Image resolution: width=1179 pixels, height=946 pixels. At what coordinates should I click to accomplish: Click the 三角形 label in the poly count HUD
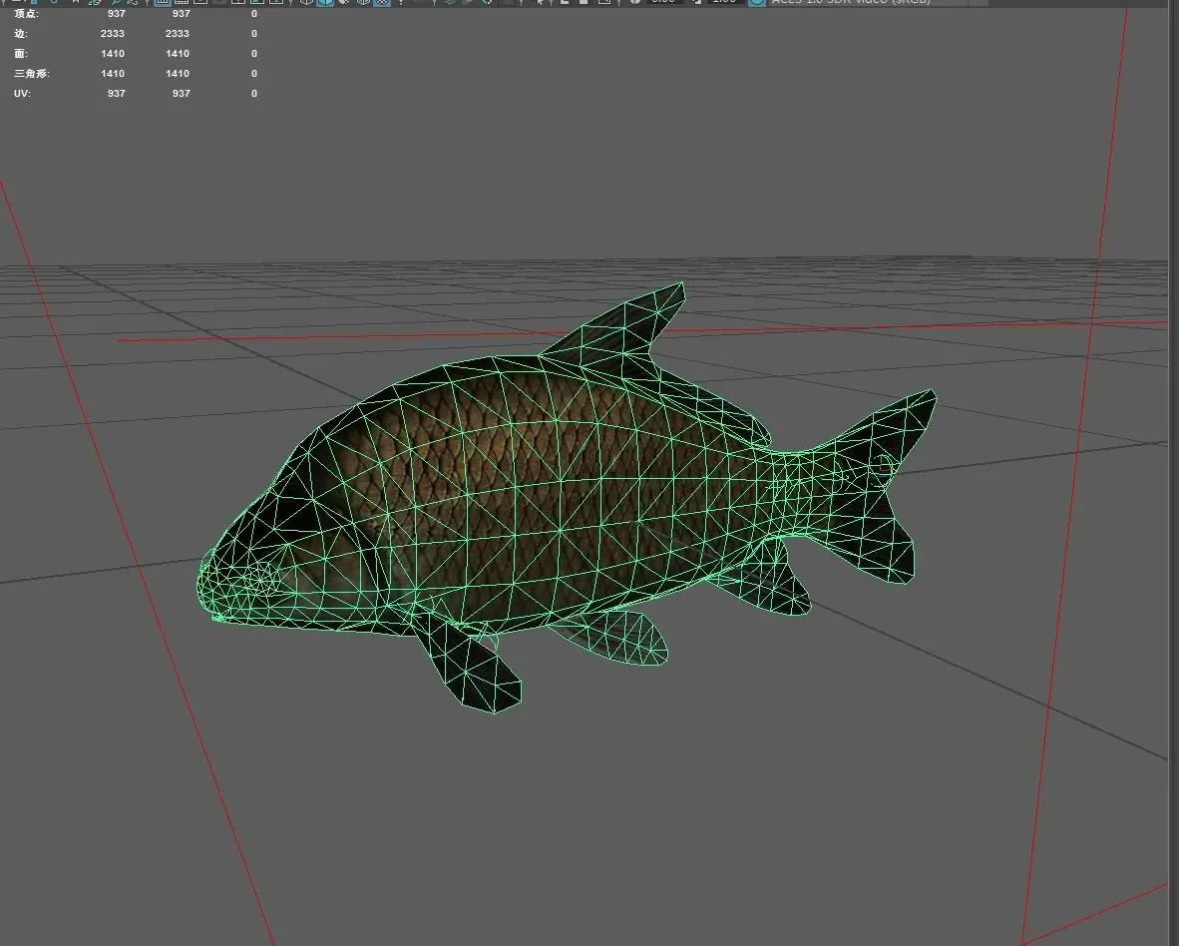(x=32, y=74)
